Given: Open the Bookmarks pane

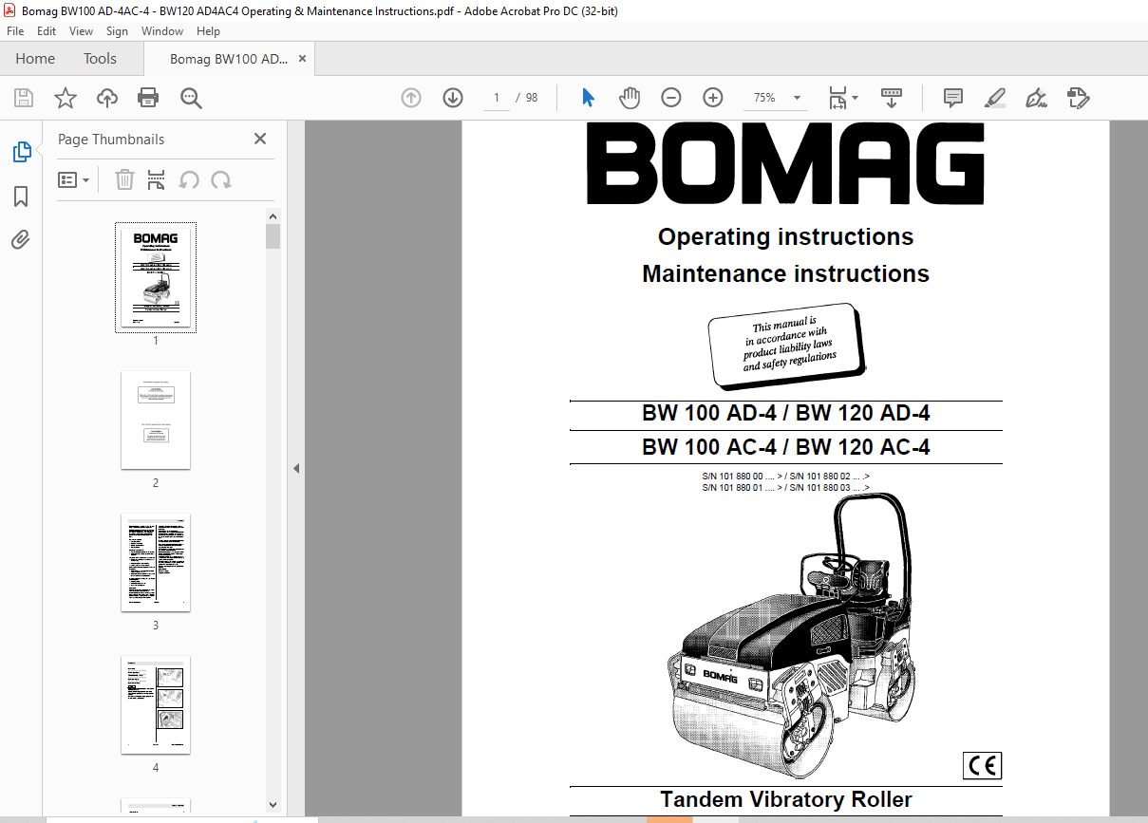Looking at the screenshot, I should click(21, 196).
